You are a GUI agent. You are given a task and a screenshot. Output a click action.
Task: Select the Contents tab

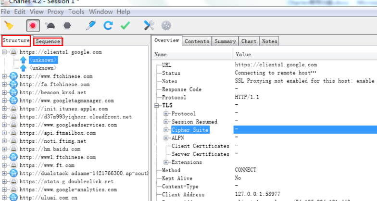pyautogui.click(x=197, y=41)
